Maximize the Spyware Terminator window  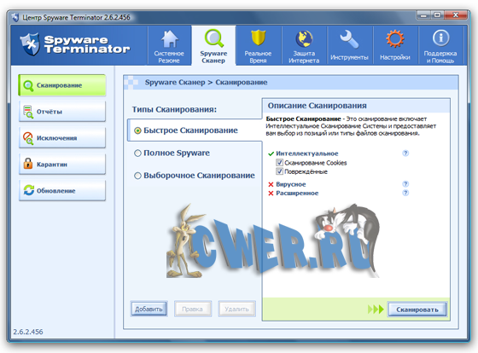(437, 14)
